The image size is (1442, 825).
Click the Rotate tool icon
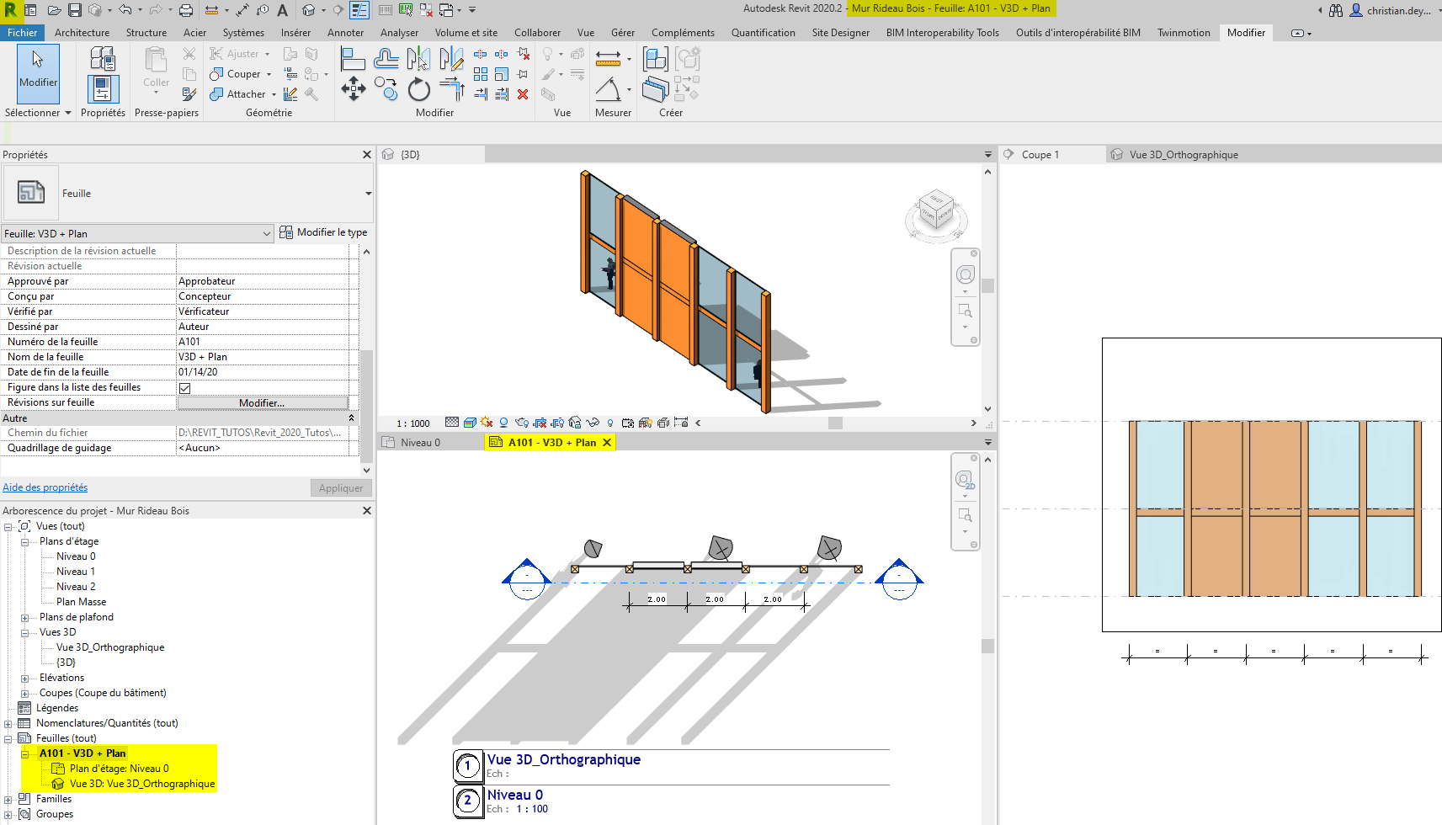(418, 89)
